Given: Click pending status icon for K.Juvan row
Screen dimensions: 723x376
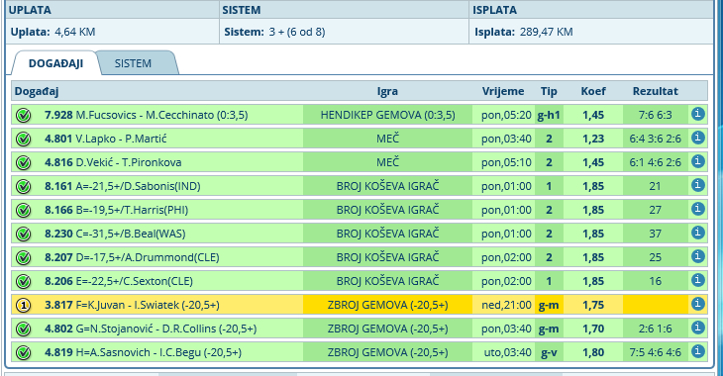Looking at the screenshot, I should pos(23,305).
